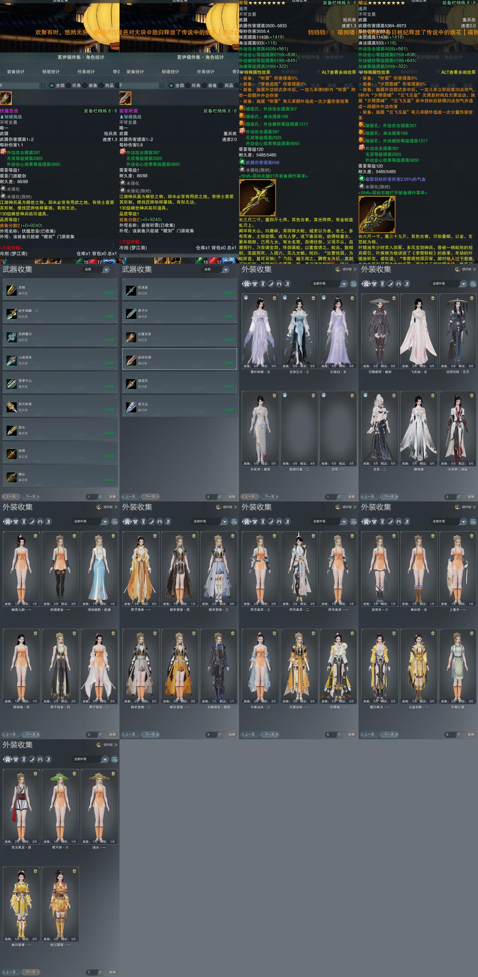Click 螭尘 icon in weapon collection list

(11, 477)
